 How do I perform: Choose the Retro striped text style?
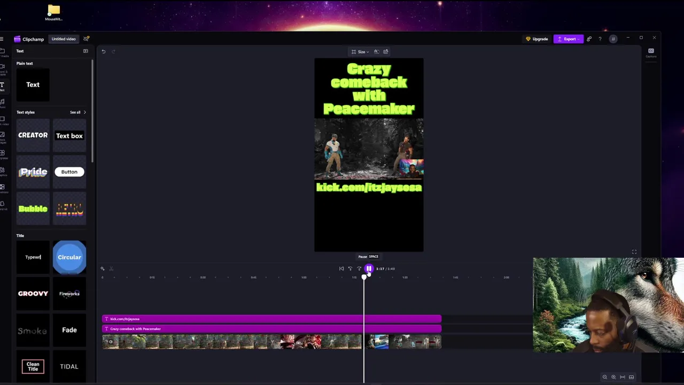(69, 209)
